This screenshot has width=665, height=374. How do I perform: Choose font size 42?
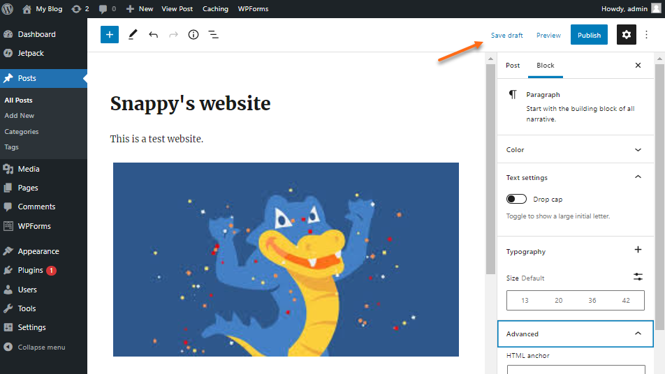point(626,300)
